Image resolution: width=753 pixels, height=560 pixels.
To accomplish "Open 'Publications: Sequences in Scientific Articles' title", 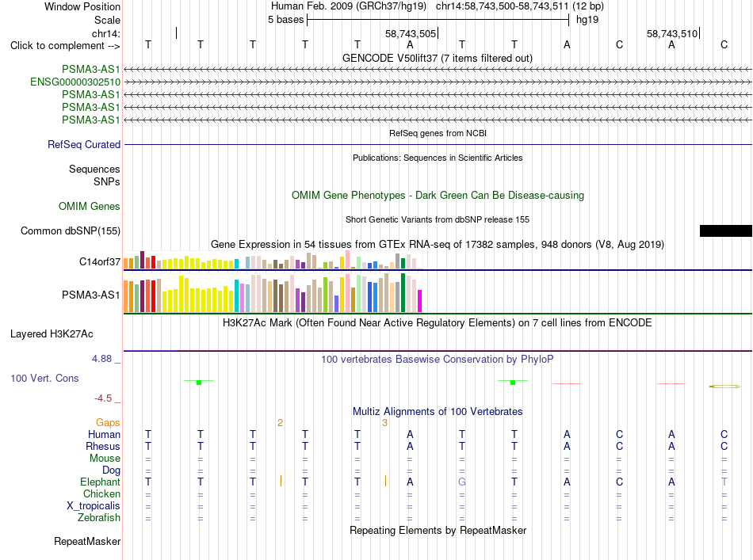I will (438, 158).
